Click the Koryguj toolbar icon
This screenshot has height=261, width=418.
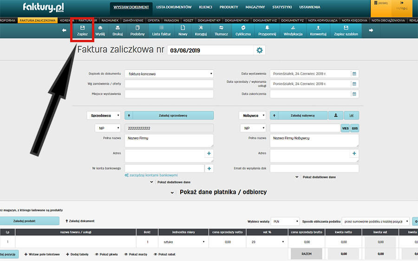pyautogui.click(x=201, y=31)
